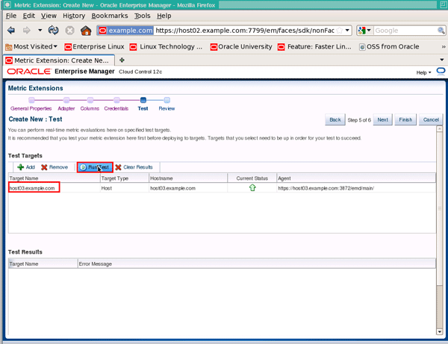Open the Feature: Faster Lin... bookmark
This screenshot has height=344, width=448.
pos(314,46)
